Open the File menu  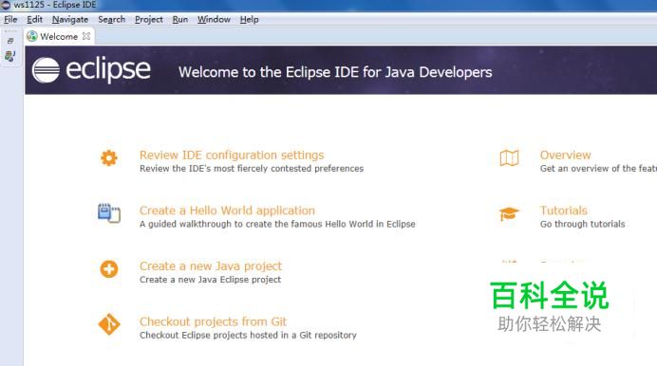[x=10, y=19]
